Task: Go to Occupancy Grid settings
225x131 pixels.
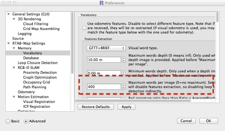Action: pyautogui.click(x=36, y=82)
